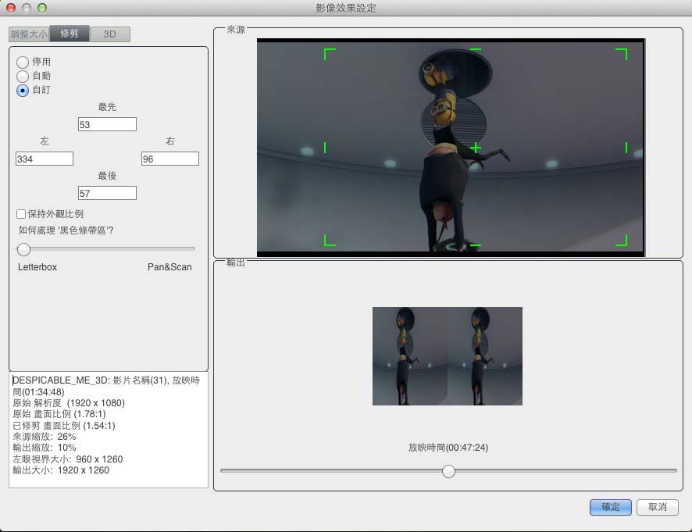Click the side-by-side 輸出 preview thumbnail
Viewport: 692px width, 532px height.
[448, 356]
